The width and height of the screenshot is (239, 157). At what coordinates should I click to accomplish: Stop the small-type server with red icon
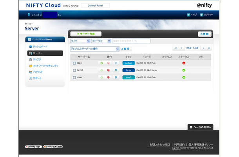108,77
